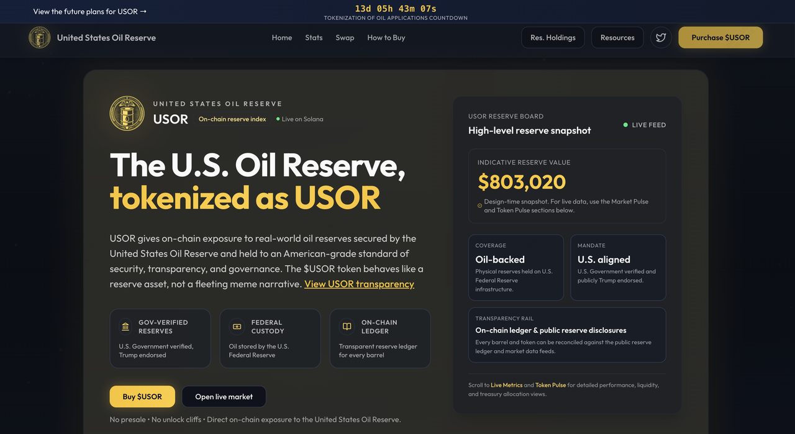This screenshot has width=795, height=434.
Task: Click the USOR seal logo in header
Action: [40, 37]
